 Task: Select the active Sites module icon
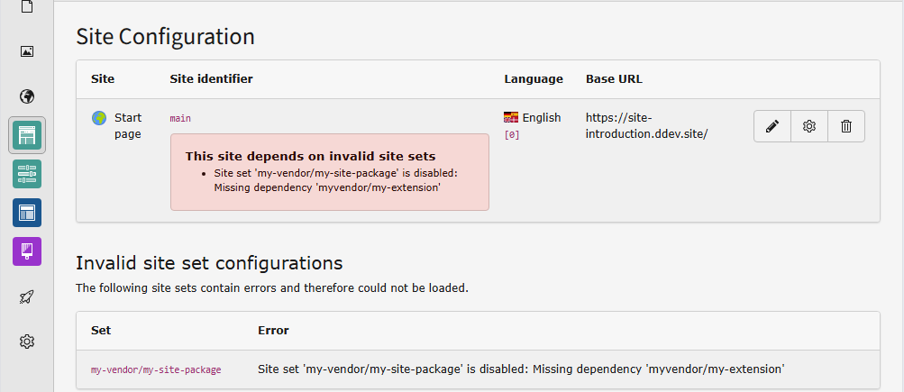[26, 135]
